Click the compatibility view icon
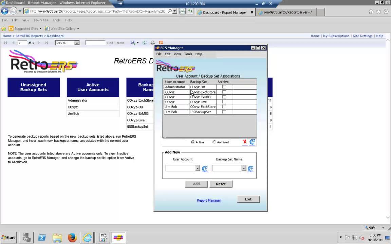The image size is (391, 244). coord(182,11)
